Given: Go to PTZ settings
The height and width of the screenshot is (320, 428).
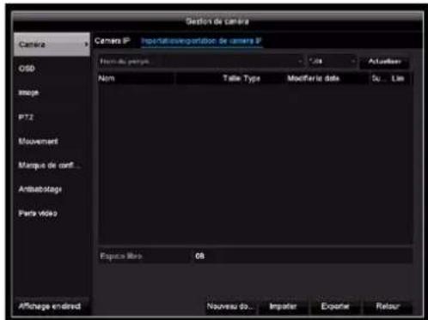Looking at the screenshot, I should point(26,118).
